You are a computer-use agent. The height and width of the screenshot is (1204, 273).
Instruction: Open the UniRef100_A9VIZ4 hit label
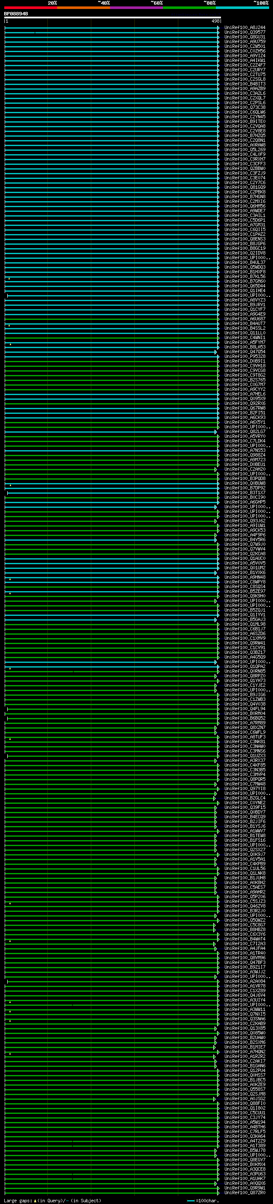point(244,56)
